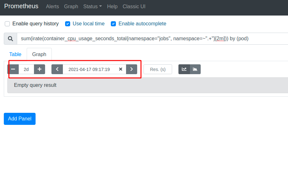The image size is (288, 180).
Task: Go to the Prometheus home brand link
Action: click(x=21, y=6)
